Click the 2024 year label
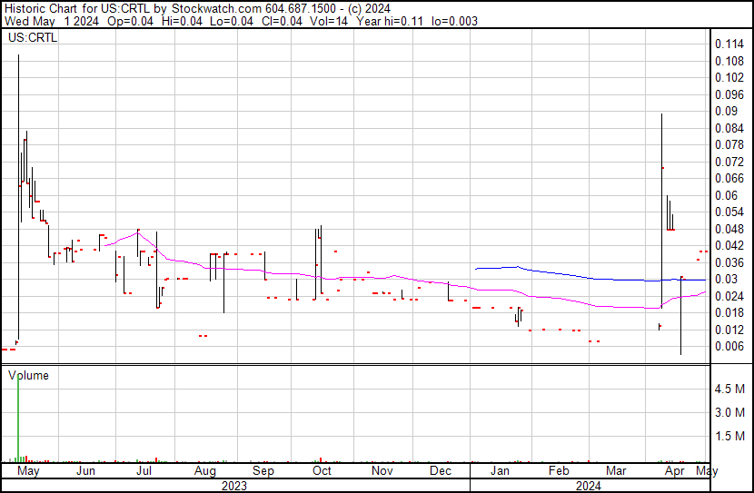 point(588,486)
